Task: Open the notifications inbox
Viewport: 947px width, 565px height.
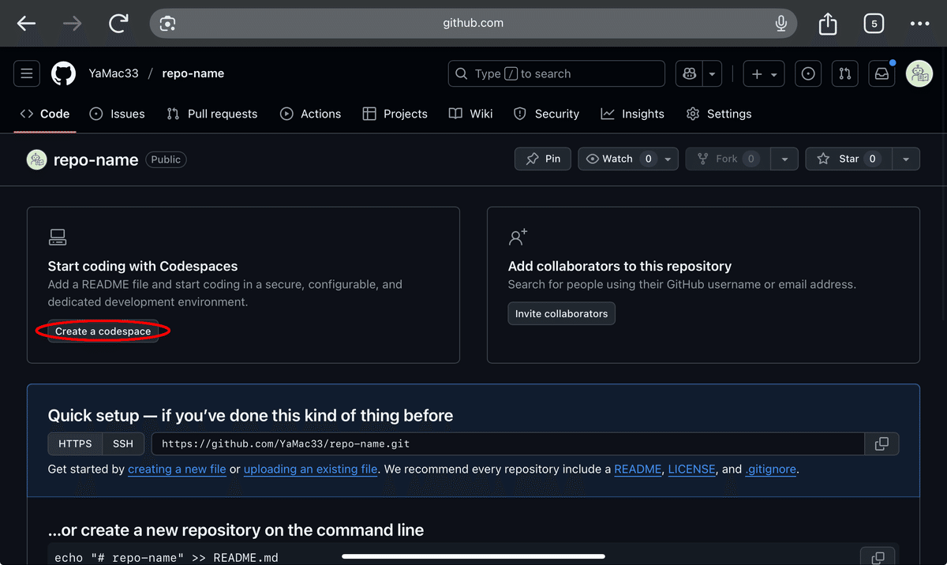Action: 881,73
